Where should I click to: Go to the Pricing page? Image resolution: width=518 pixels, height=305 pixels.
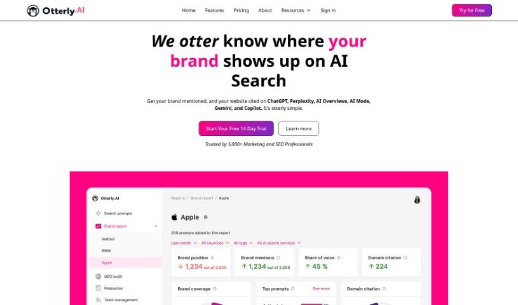click(241, 10)
